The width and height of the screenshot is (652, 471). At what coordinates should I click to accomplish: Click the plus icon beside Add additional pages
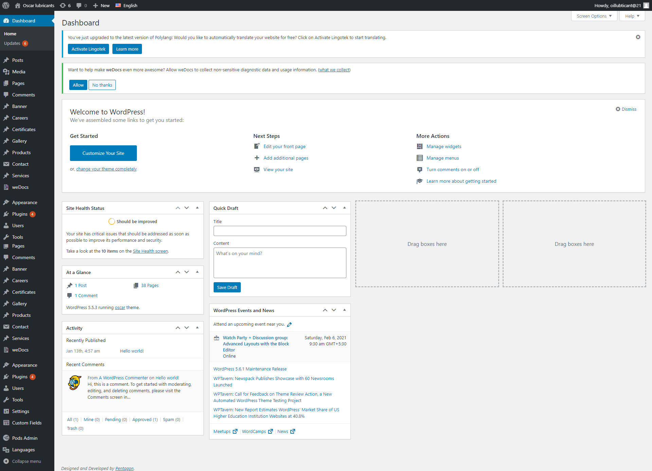(x=257, y=158)
